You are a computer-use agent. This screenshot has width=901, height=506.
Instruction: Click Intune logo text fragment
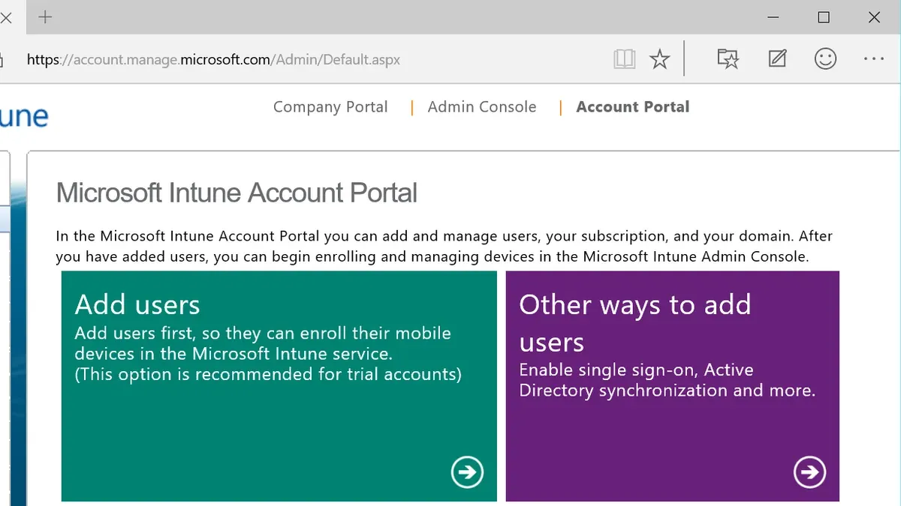(24, 117)
